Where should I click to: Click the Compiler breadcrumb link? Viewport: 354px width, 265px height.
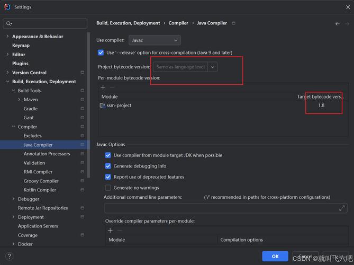coord(178,23)
